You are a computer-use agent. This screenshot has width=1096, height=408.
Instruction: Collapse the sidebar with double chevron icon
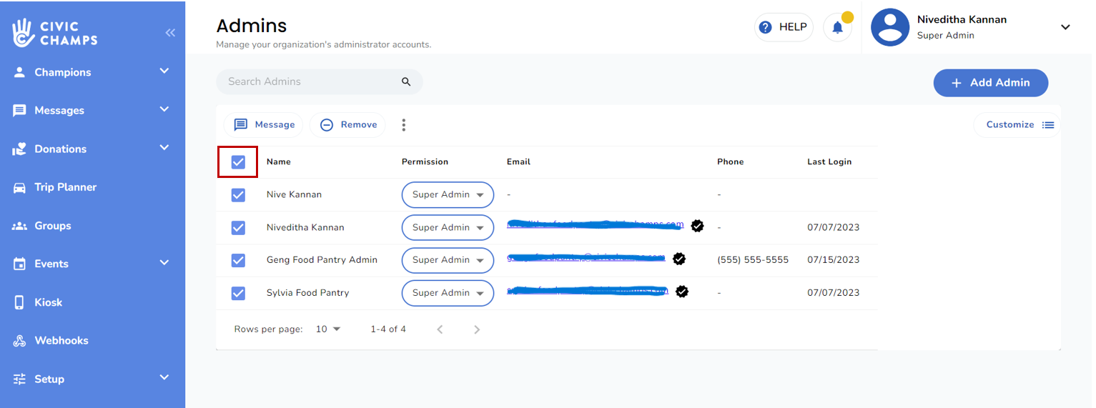pyautogui.click(x=170, y=33)
